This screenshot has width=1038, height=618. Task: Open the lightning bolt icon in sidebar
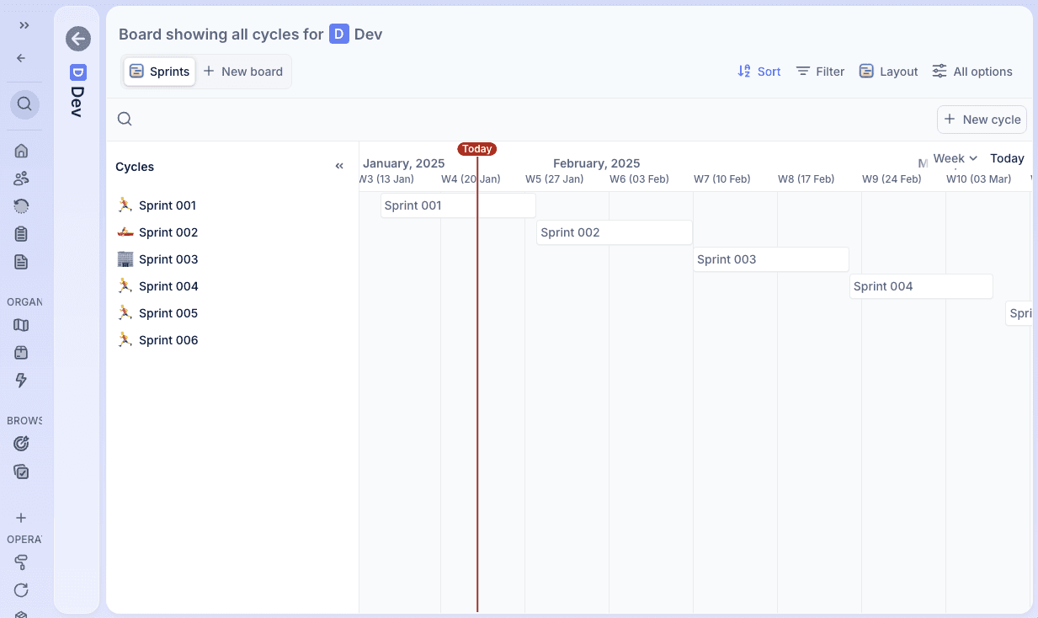pos(22,381)
